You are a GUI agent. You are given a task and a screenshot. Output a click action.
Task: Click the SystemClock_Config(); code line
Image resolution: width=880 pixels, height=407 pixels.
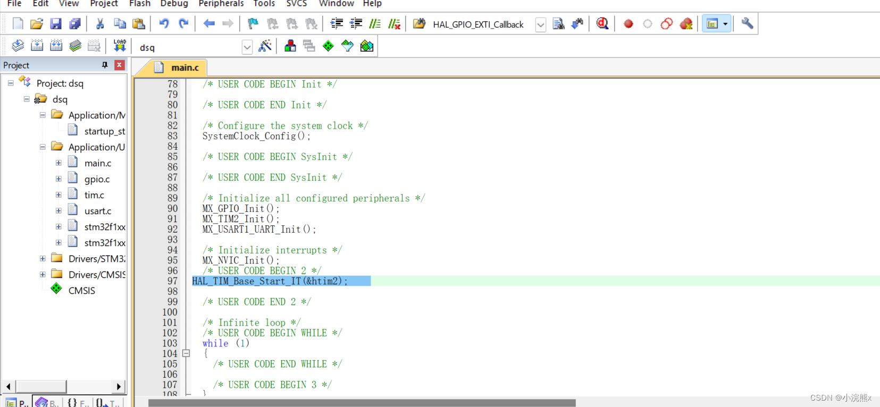pos(256,136)
